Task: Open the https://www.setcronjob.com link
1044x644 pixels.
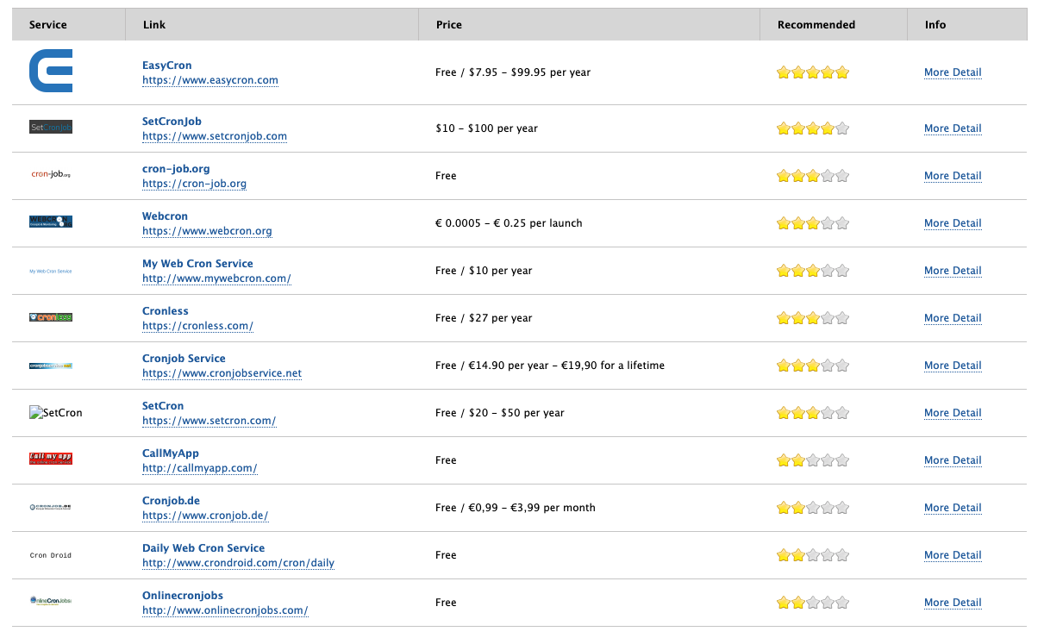Action: point(215,136)
